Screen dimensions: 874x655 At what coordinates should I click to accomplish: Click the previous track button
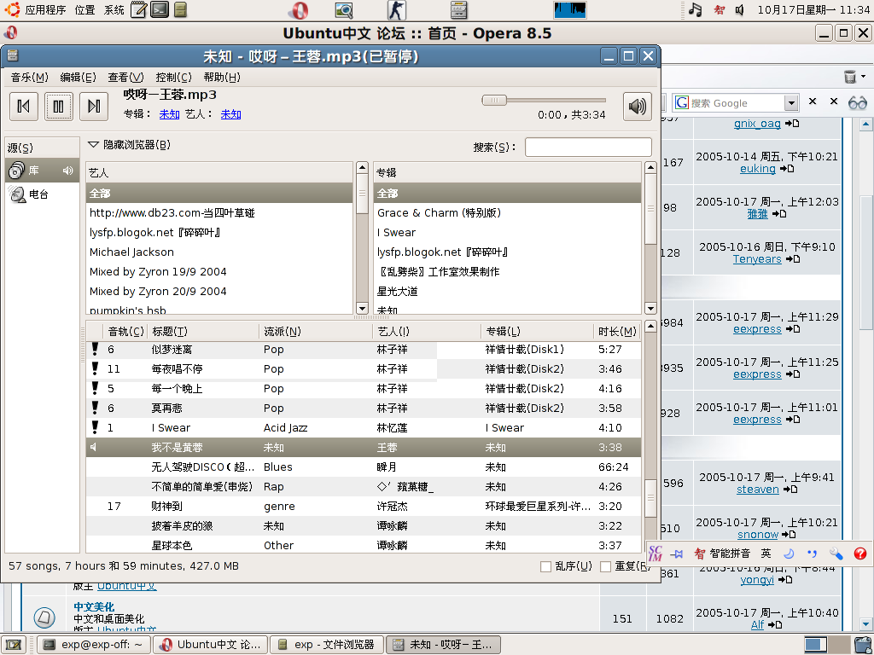pyautogui.click(x=23, y=106)
